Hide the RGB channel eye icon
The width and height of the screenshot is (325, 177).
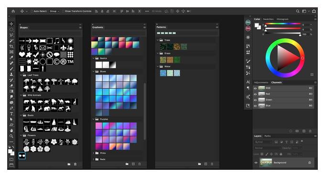(255, 88)
